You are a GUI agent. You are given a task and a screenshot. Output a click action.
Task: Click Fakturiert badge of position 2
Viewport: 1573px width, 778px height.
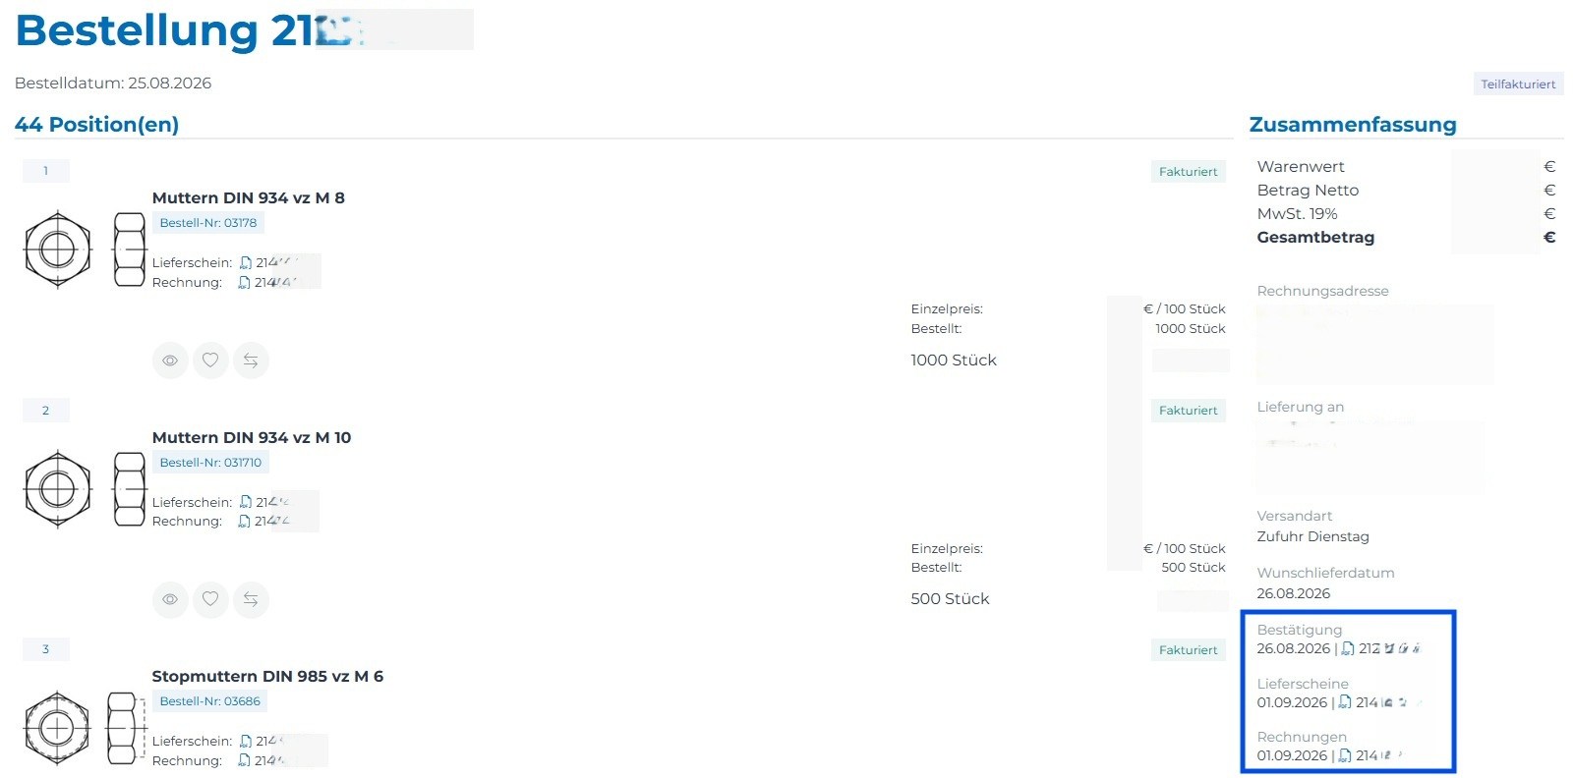(1188, 411)
